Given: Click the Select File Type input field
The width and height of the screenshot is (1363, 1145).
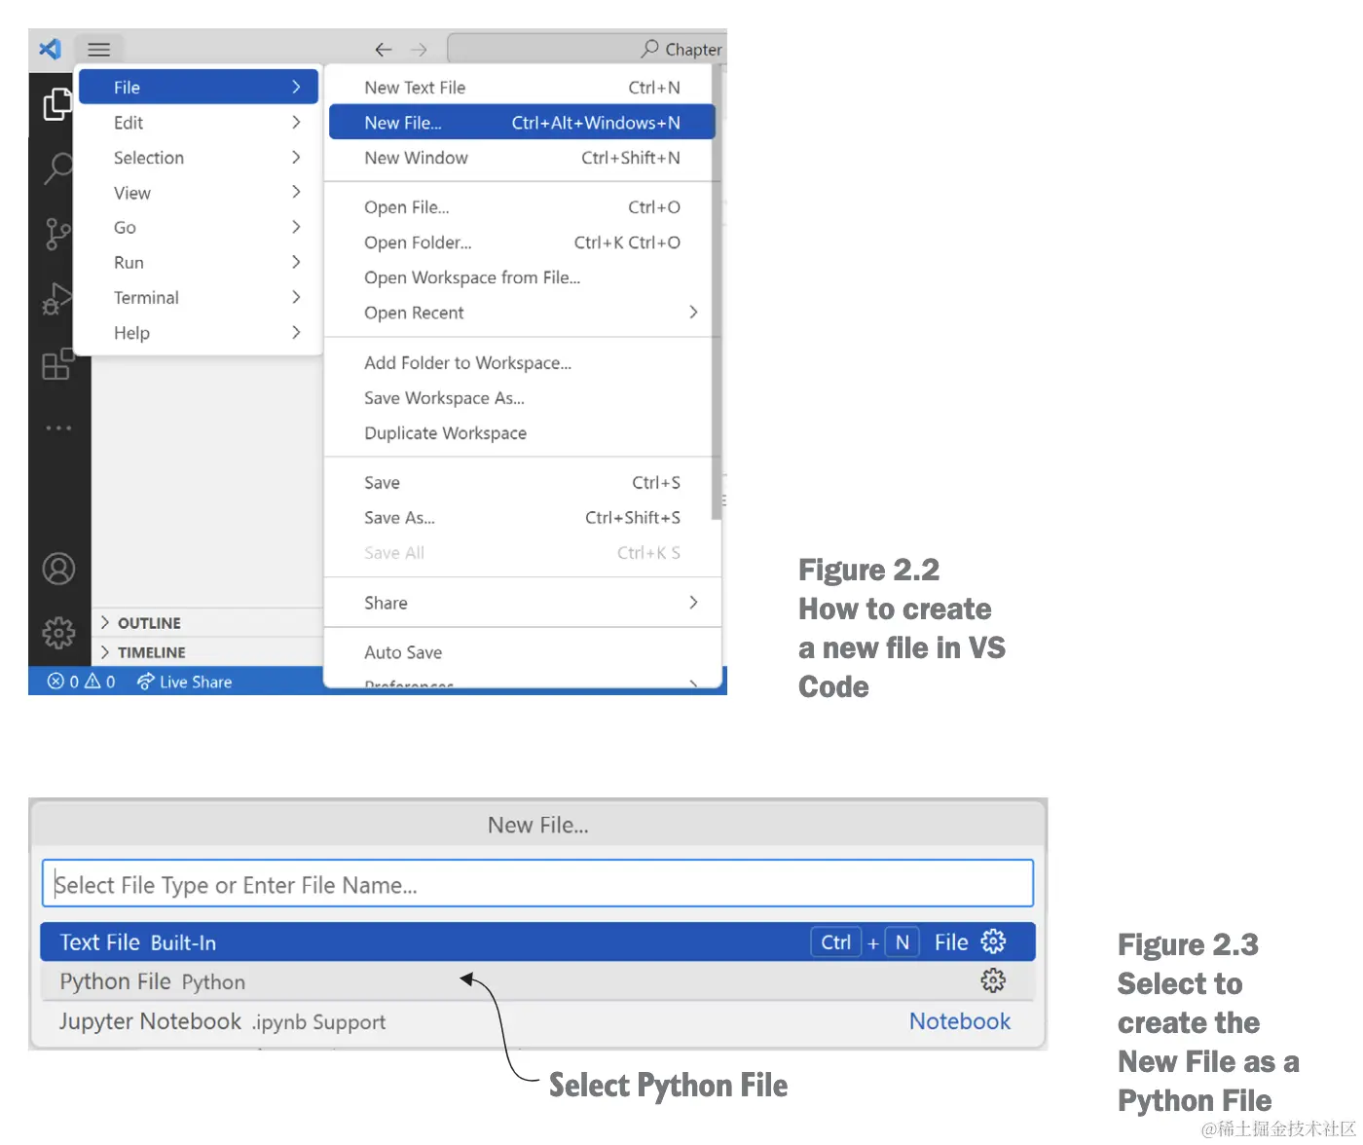Looking at the screenshot, I should coord(537,884).
